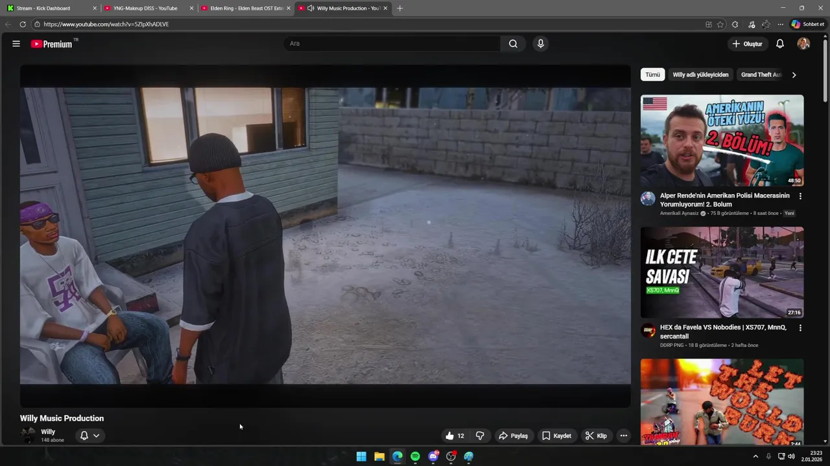Open the browser profile icon
The width and height of the screenshot is (830, 466).
[x=766, y=25]
